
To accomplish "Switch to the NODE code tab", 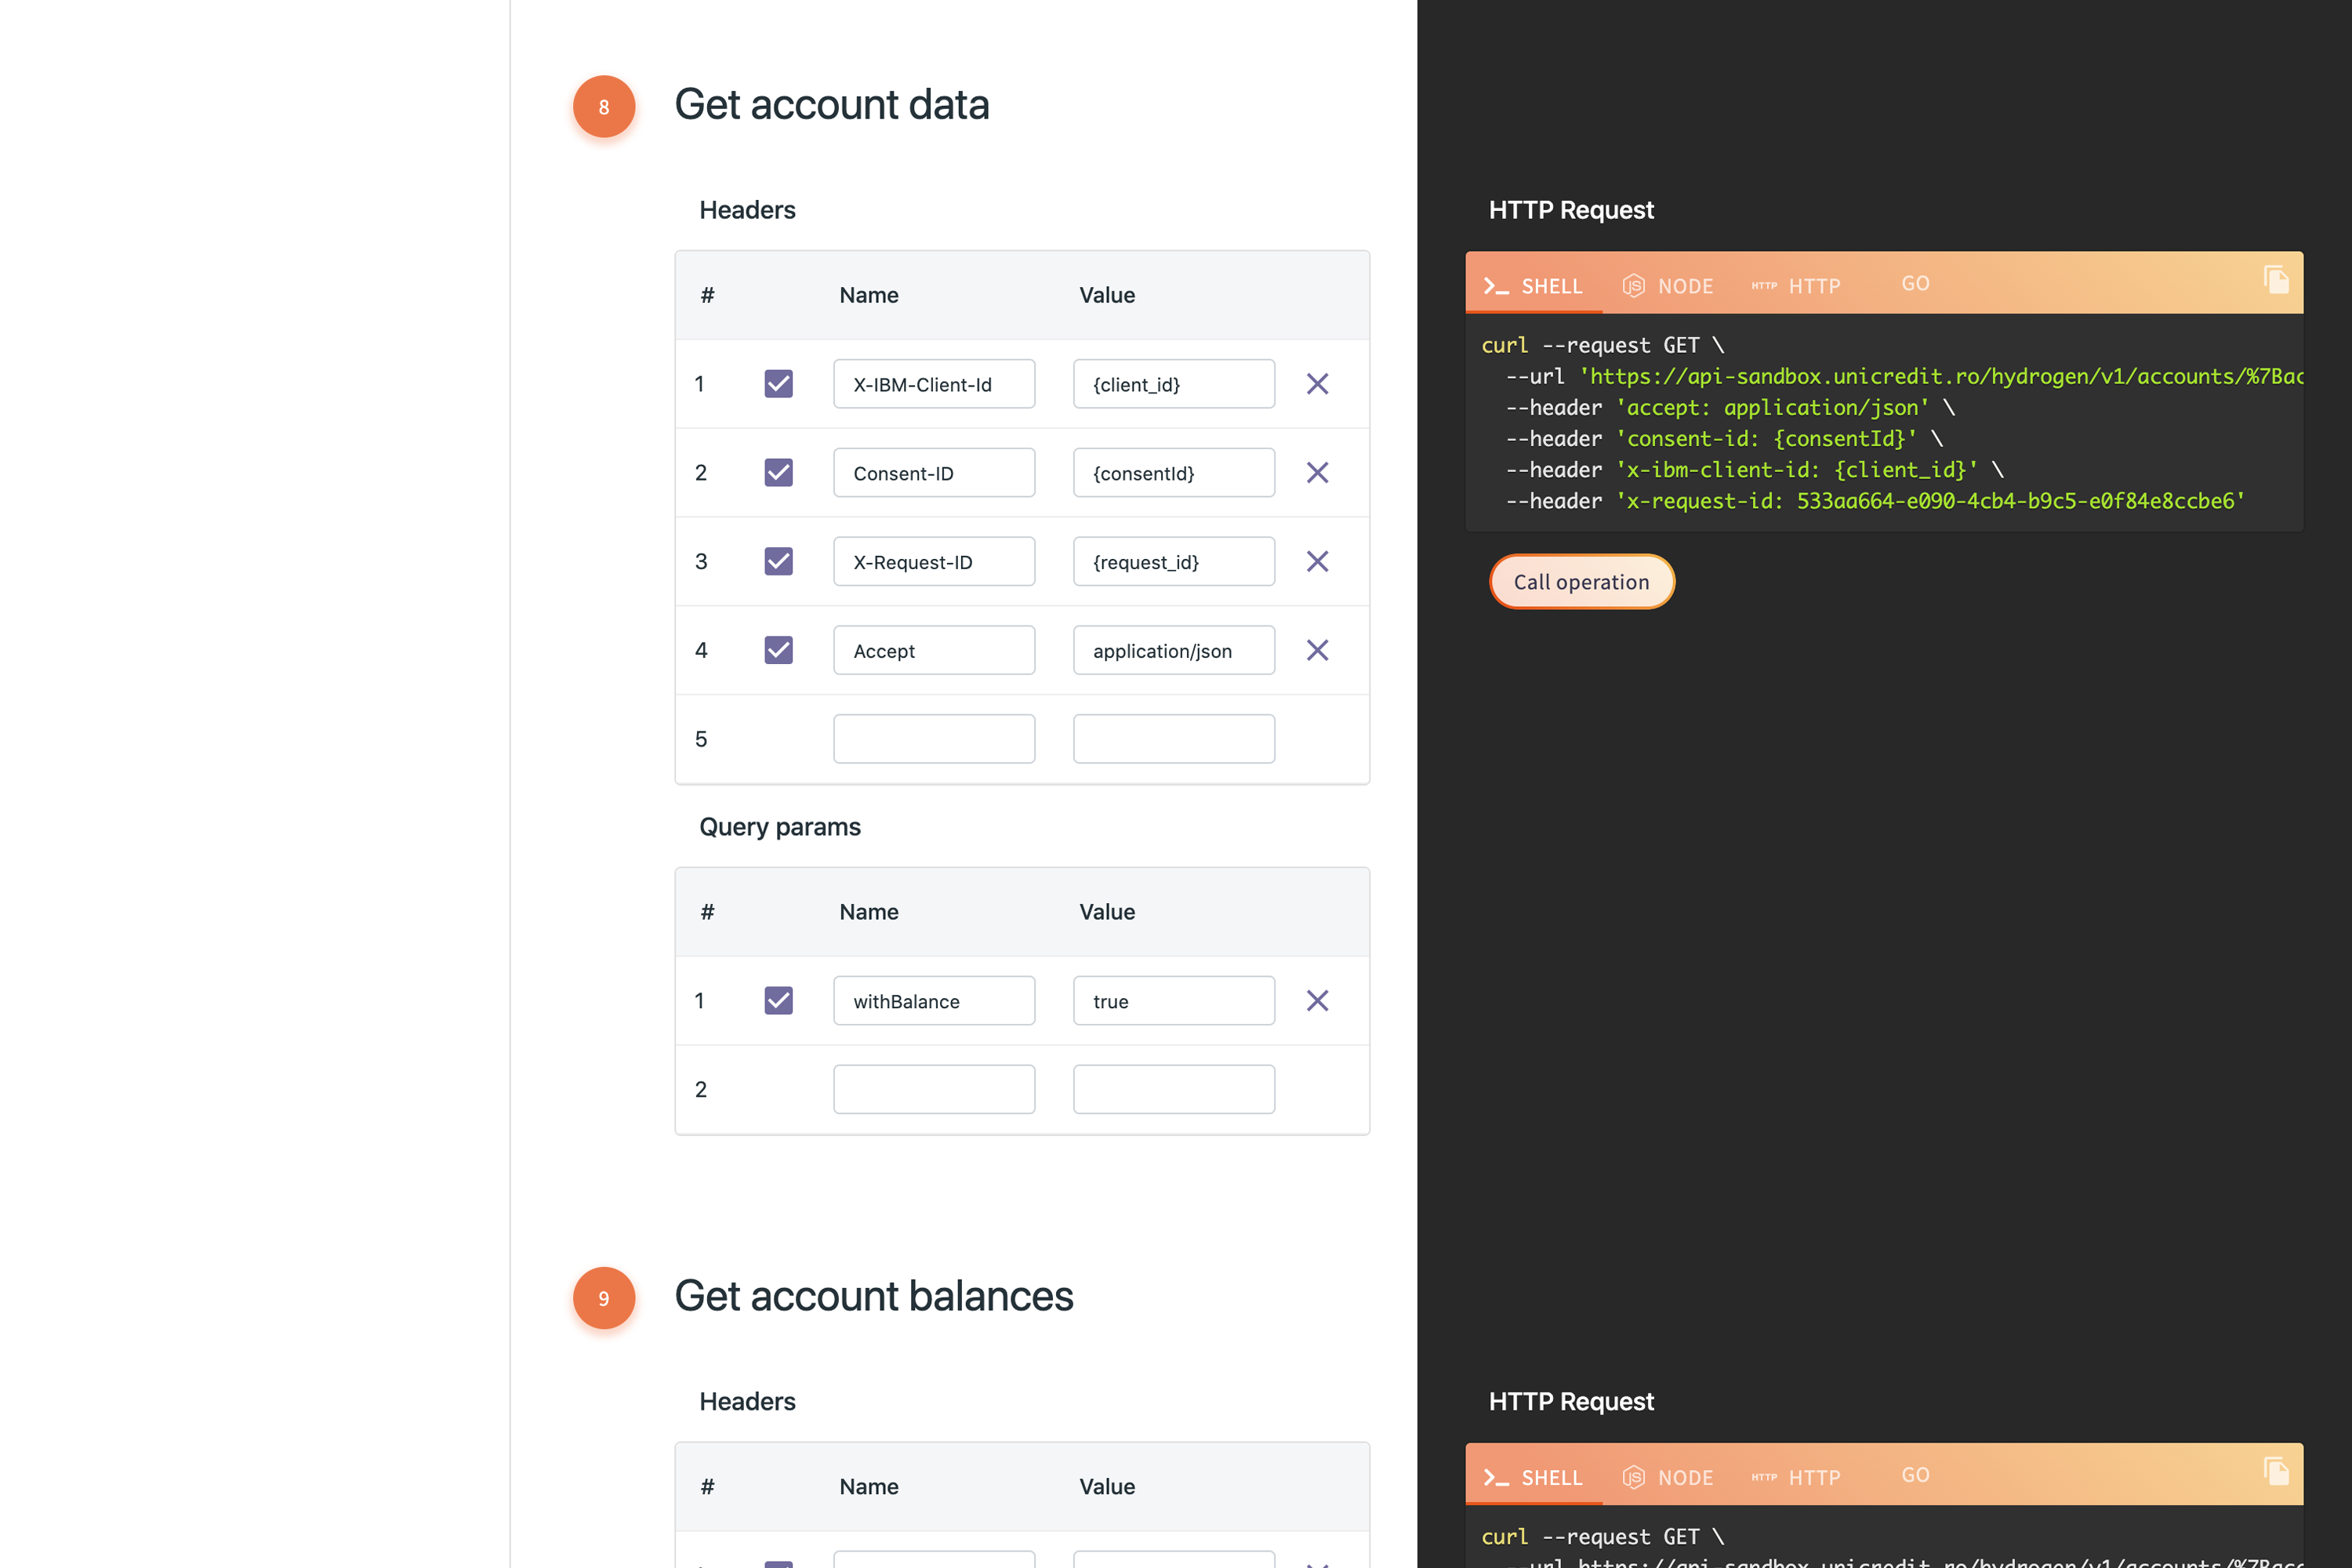I will coord(1667,286).
